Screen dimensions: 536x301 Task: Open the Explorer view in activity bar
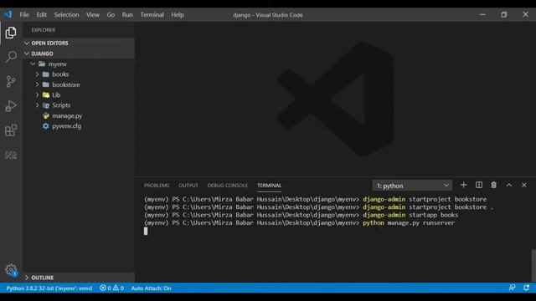point(11,33)
